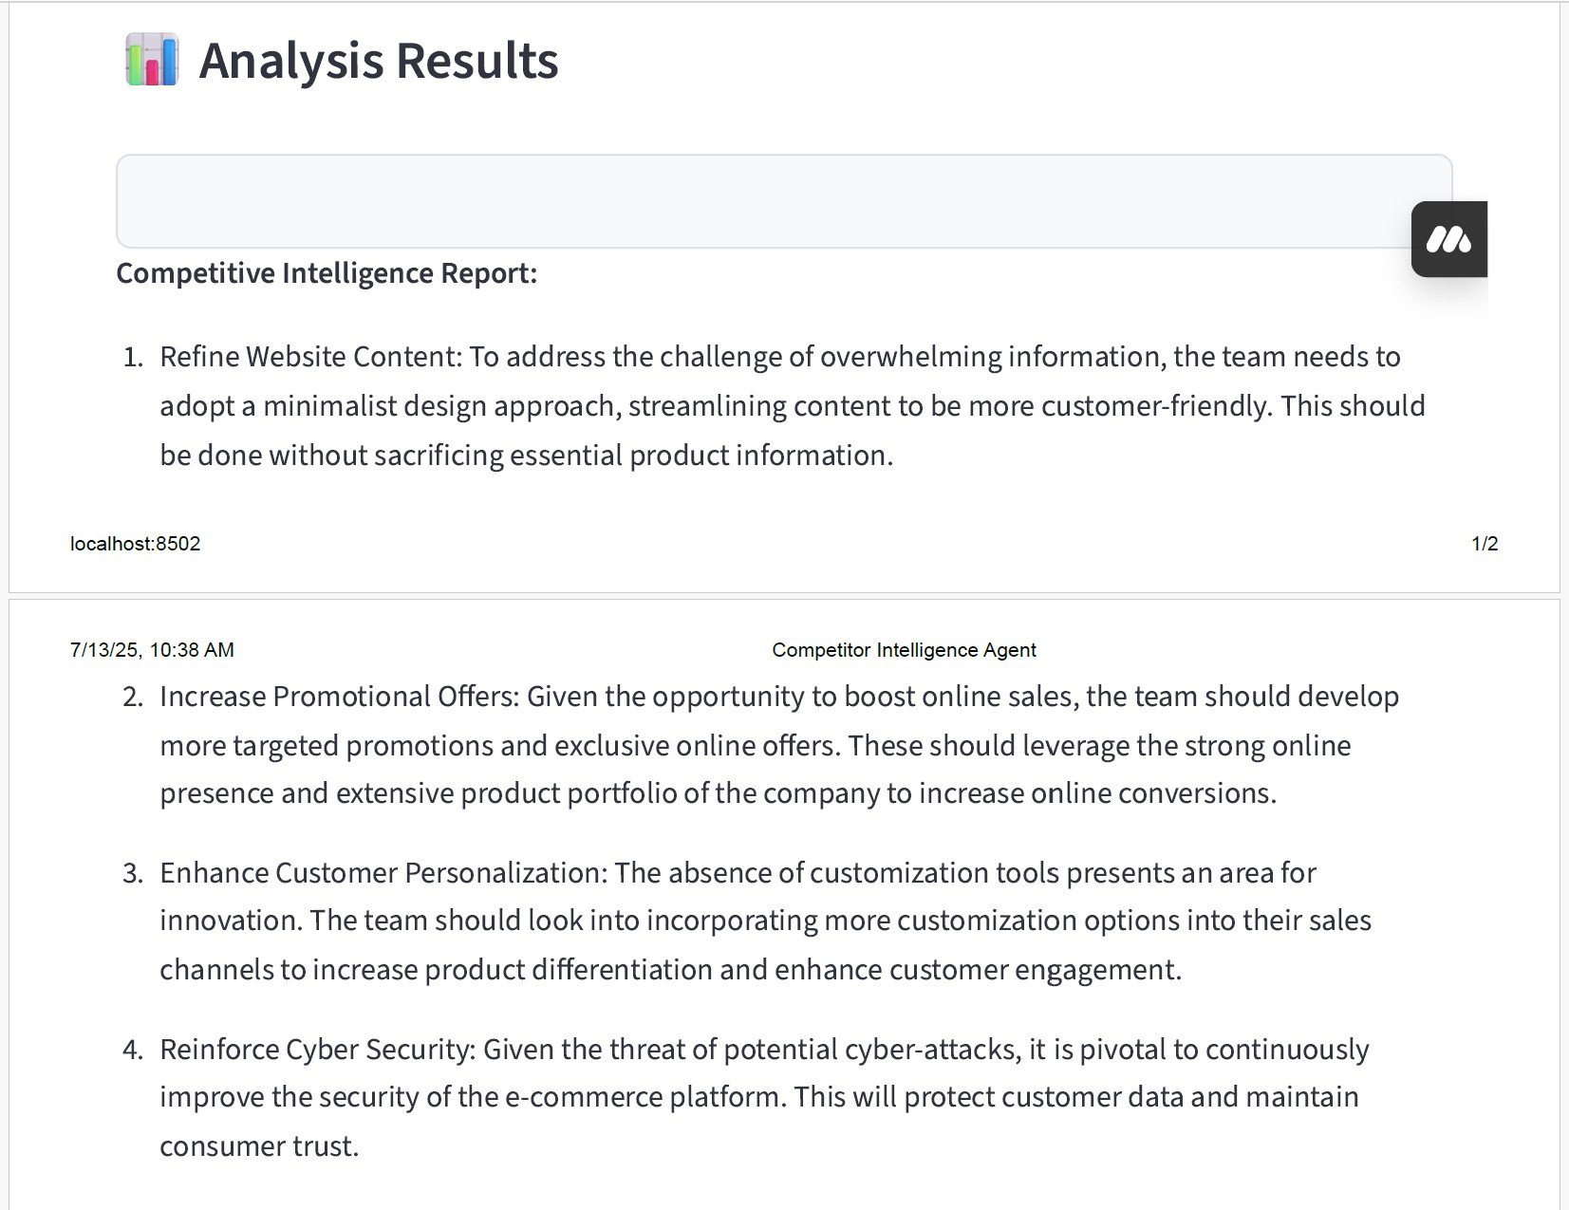Click the "Reinforce Cyber Security" item title
This screenshot has height=1210, width=1569.
coord(316,1050)
